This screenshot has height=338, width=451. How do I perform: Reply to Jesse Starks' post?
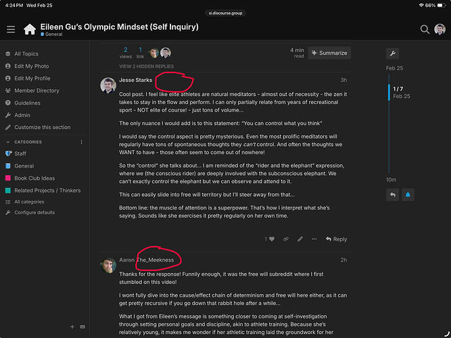tap(336, 239)
